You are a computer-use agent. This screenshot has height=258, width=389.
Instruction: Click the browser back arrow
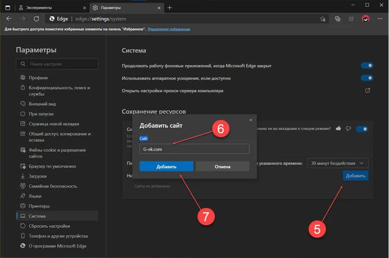point(9,19)
